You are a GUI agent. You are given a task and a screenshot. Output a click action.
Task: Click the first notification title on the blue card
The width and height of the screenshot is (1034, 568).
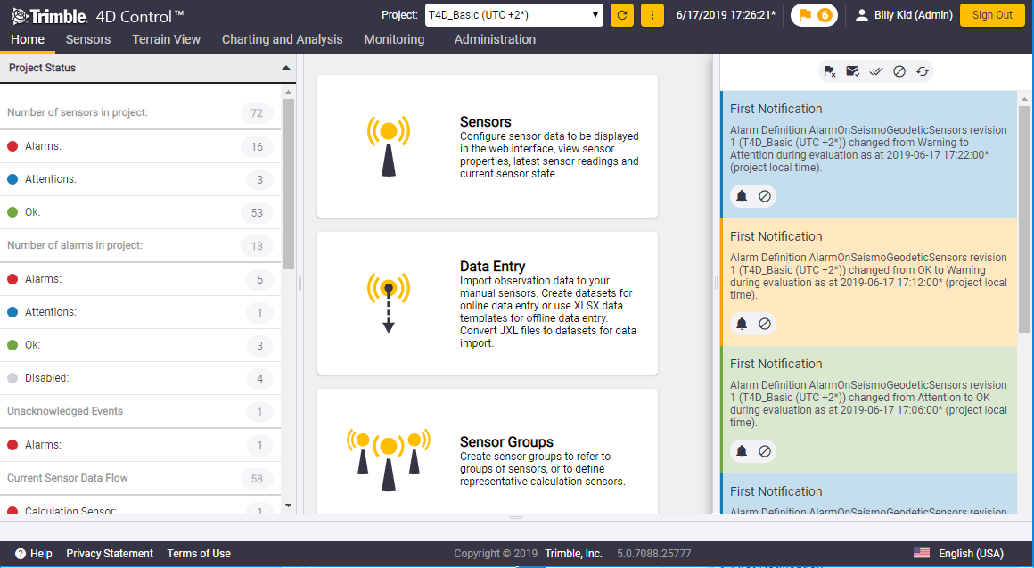[x=775, y=109]
